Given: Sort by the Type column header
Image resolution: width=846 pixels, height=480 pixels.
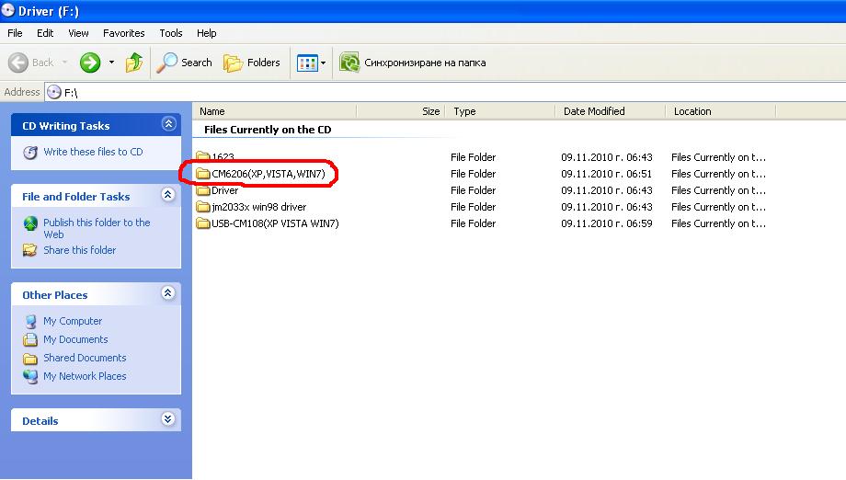Looking at the screenshot, I should click(500, 111).
